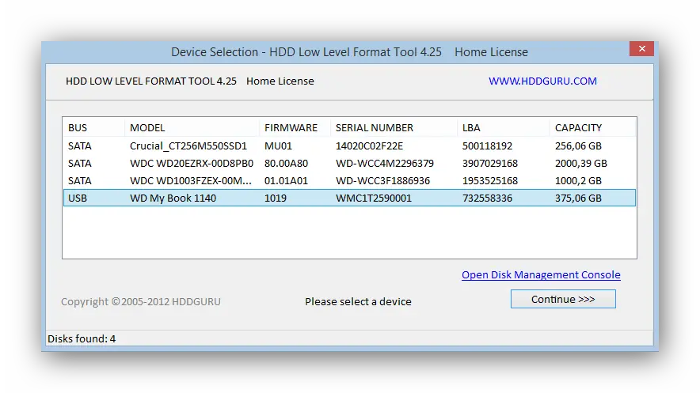The image size is (700, 393).
Task: Click the USB bus cell
Action: click(x=78, y=198)
